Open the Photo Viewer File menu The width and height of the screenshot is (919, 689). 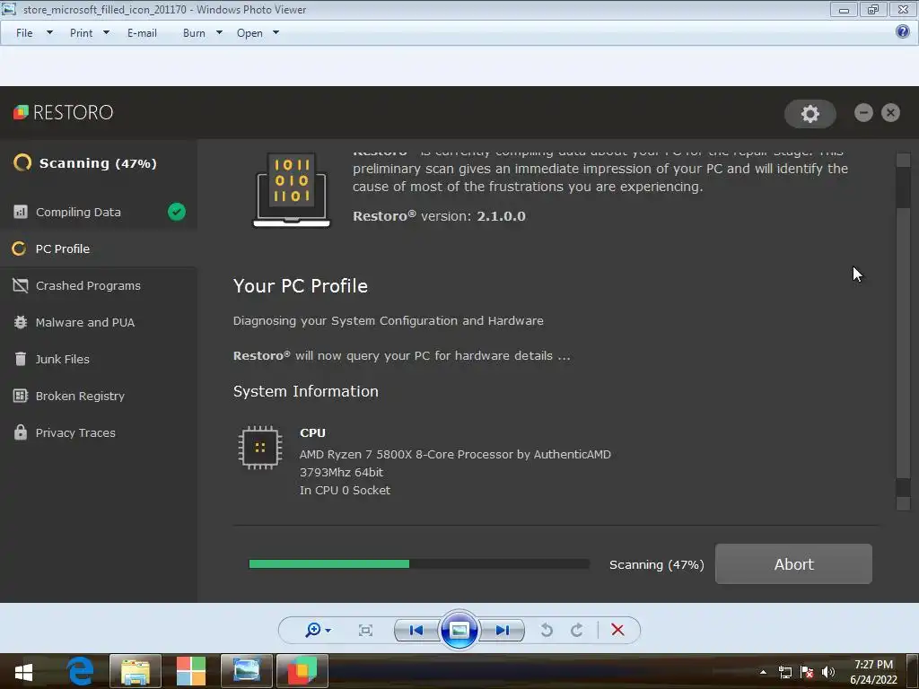[x=24, y=33]
